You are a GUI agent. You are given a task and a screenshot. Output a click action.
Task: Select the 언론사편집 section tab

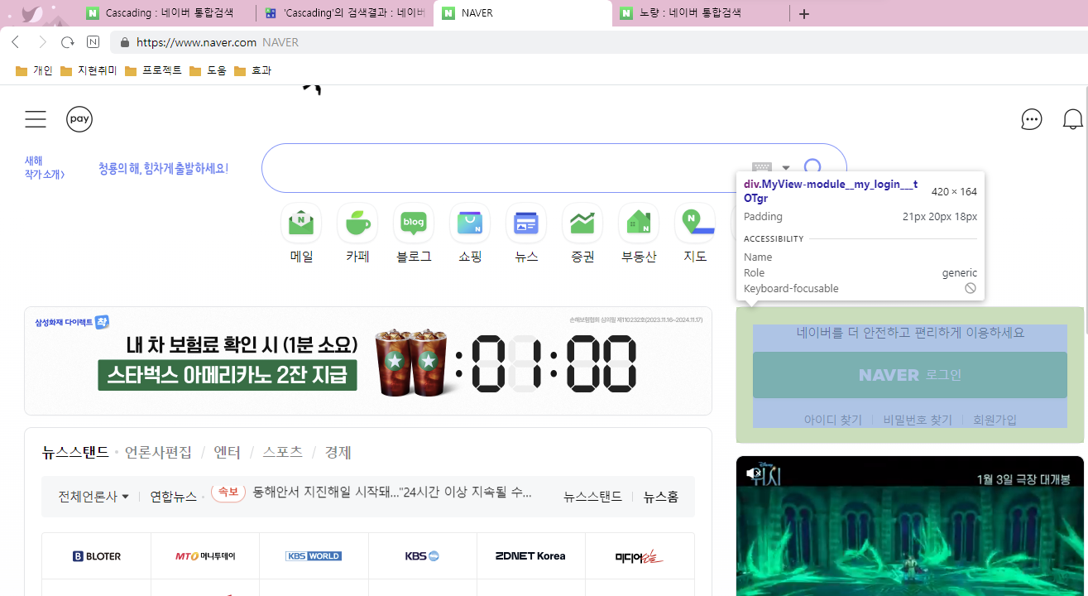pyautogui.click(x=158, y=452)
